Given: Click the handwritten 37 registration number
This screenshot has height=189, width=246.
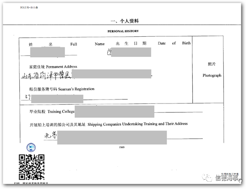Looking at the screenshot, I should click(x=28, y=97).
